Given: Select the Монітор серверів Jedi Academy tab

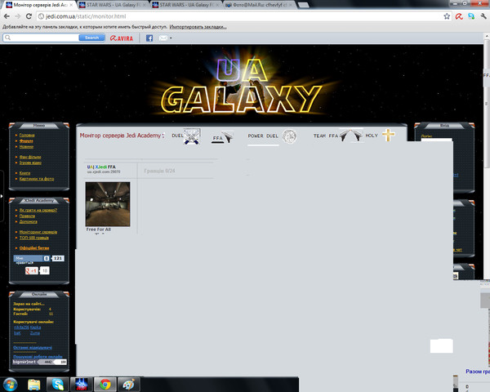Looking at the screenshot, I should click(39, 5).
